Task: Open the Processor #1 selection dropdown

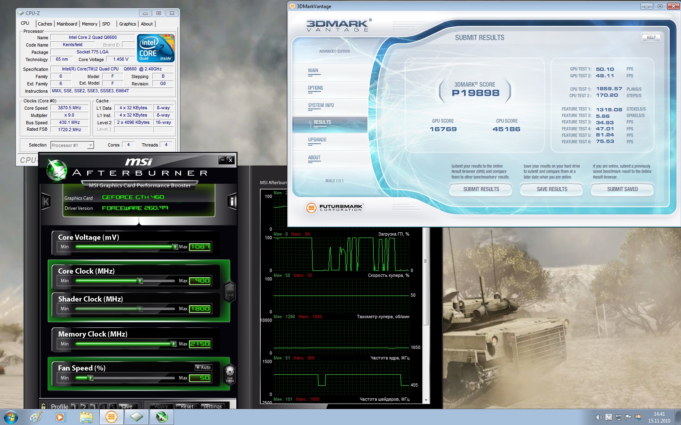Action: (x=72, y=145)
